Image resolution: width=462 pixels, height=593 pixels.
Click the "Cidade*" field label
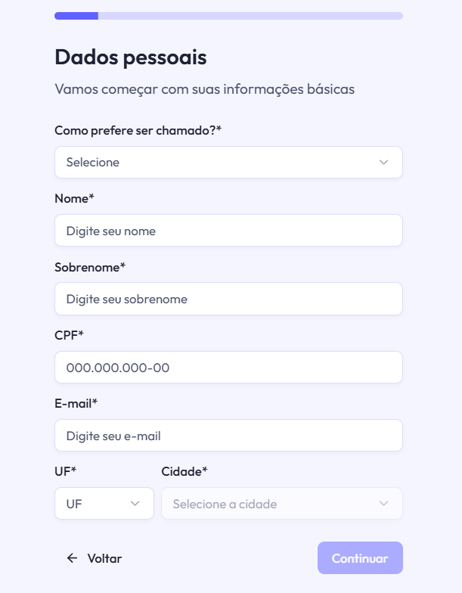[184, 471]
